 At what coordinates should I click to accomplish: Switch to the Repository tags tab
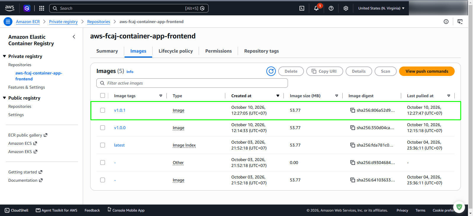click(261, 51)
